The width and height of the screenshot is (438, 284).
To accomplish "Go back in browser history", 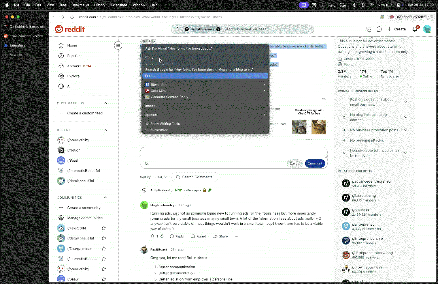I will click(54, 17).
